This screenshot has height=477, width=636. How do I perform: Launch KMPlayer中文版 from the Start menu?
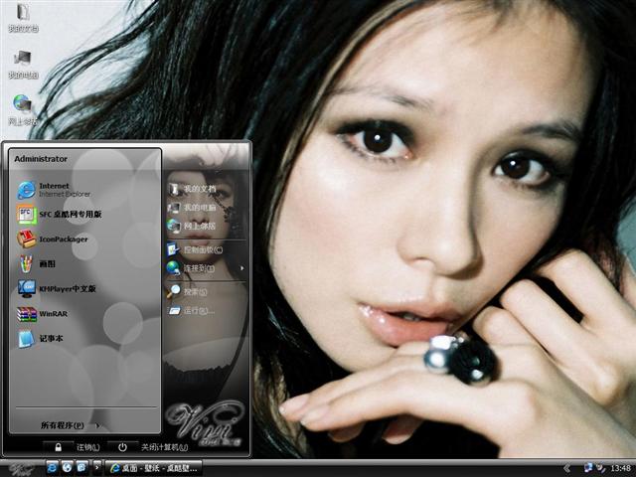coord(57,289)
